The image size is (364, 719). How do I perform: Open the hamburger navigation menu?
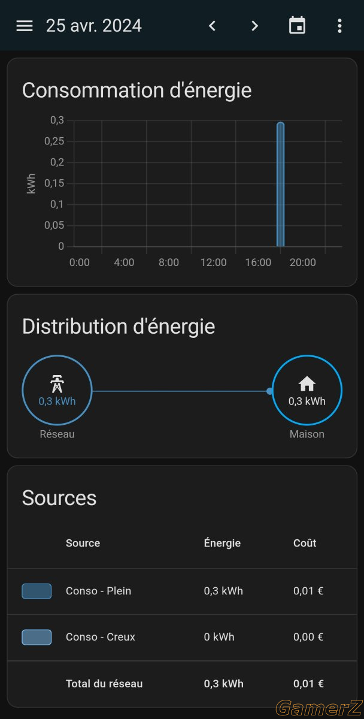tap(25, 26)
